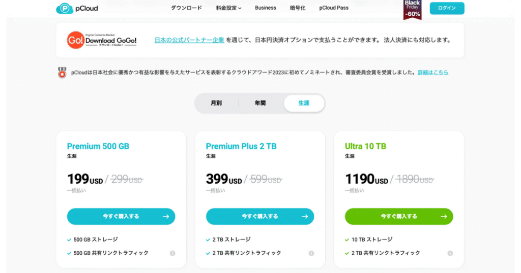Screen dimensions: 521x273
Task: Click info icon in Premium Plus 2 TB card
Action: point(311,253)
